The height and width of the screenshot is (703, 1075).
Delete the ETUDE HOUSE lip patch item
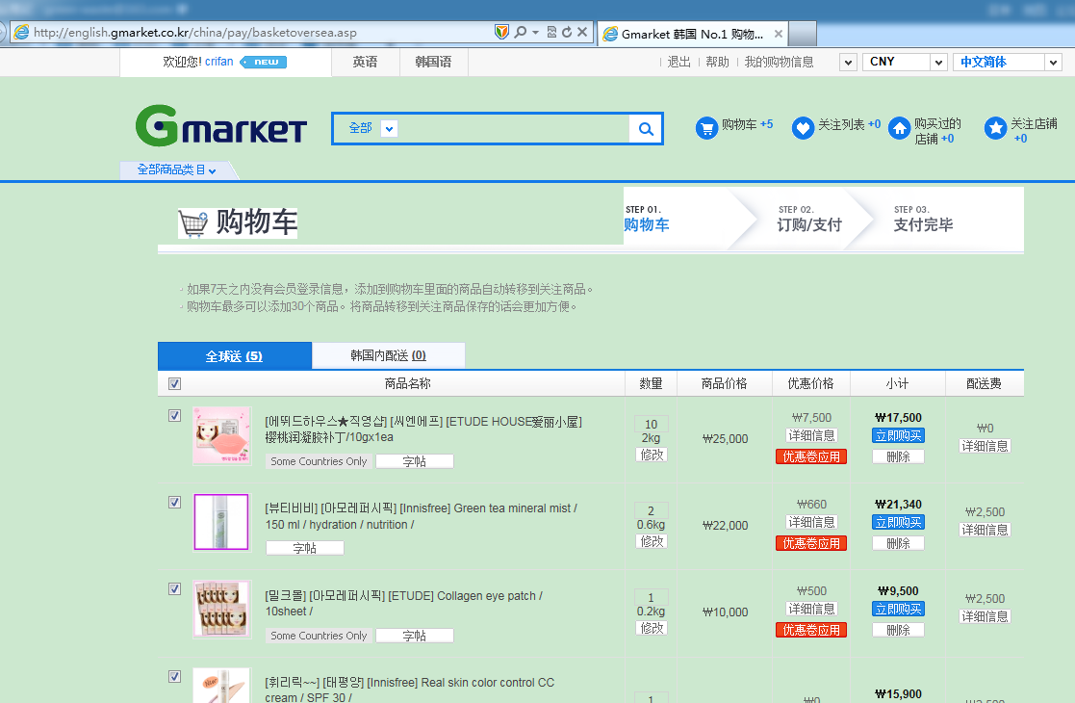898,456
